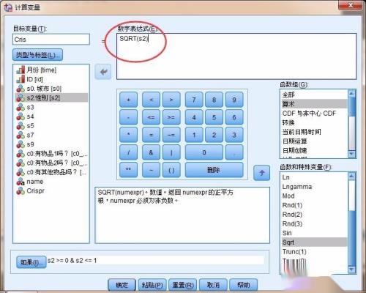
Task: Select variable s7 in the list
Action: point(51,135)
